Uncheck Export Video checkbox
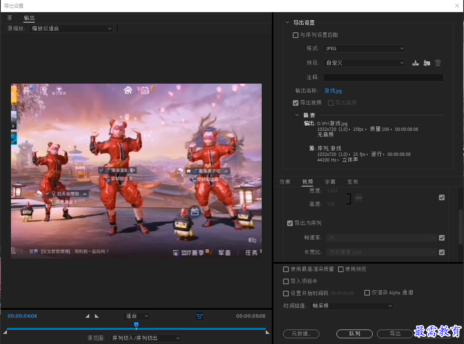The width and height of the screenshot is (464, 344). click(x=295, y=103)
